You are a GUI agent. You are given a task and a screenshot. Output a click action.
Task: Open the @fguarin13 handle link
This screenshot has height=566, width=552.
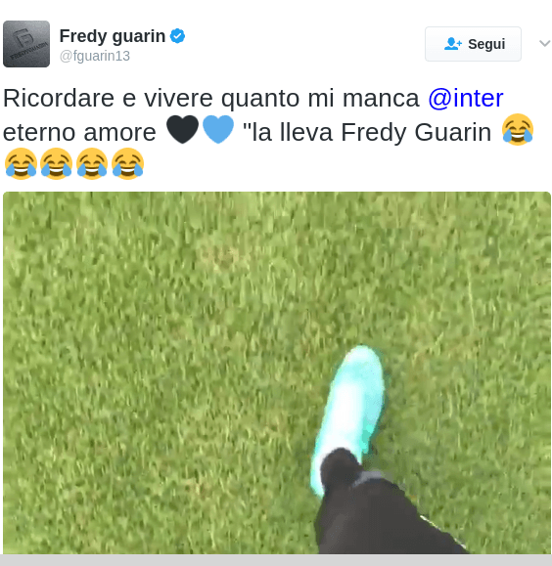(95, 56)
